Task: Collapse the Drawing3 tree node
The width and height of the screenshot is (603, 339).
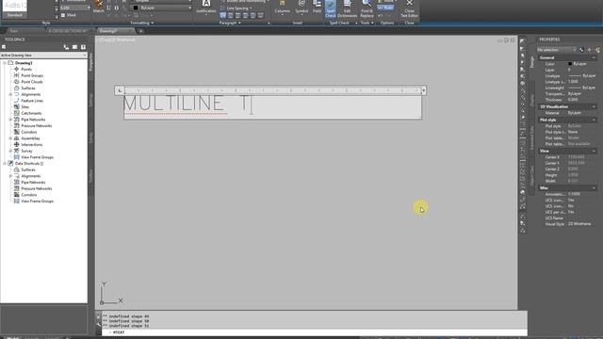Action: 5,63
